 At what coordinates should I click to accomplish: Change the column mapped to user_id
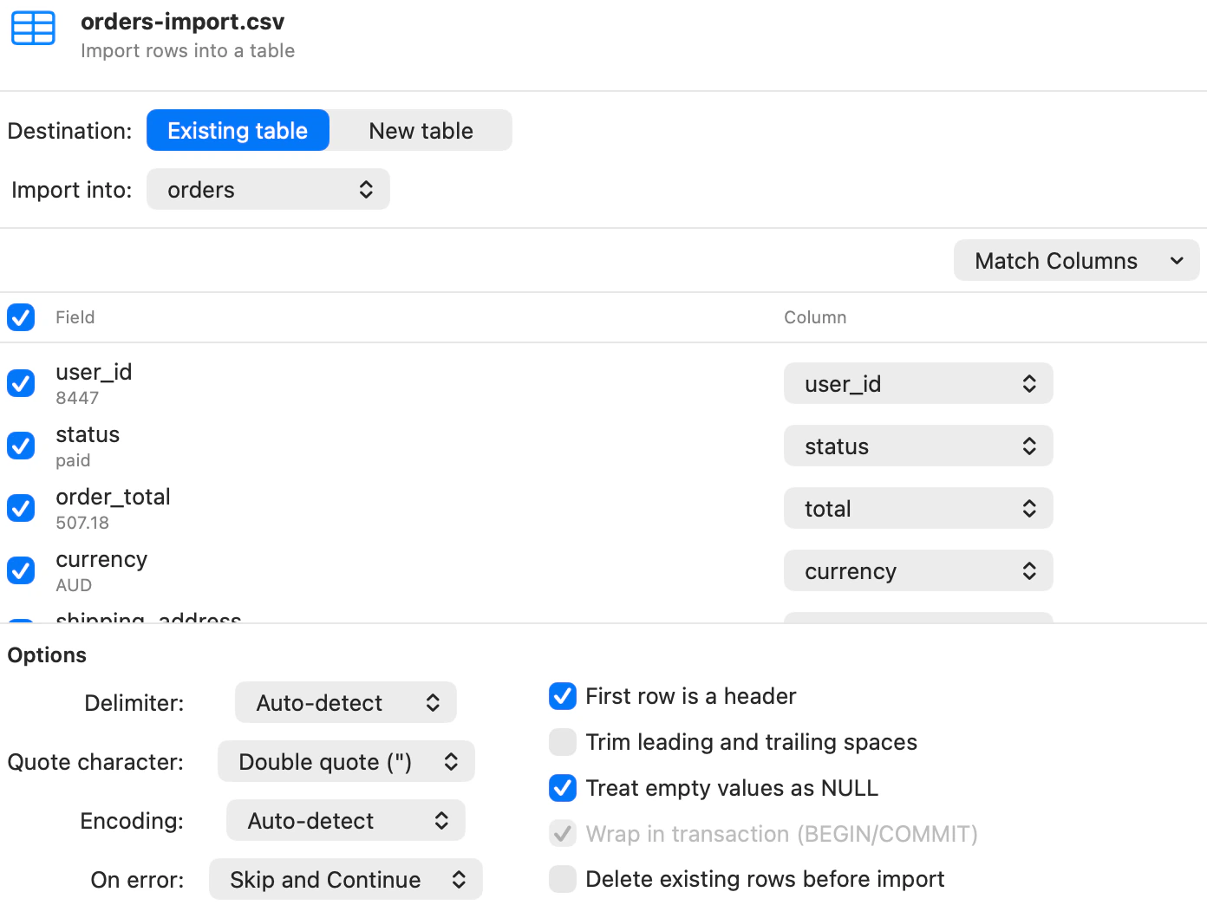pos(918,383)
